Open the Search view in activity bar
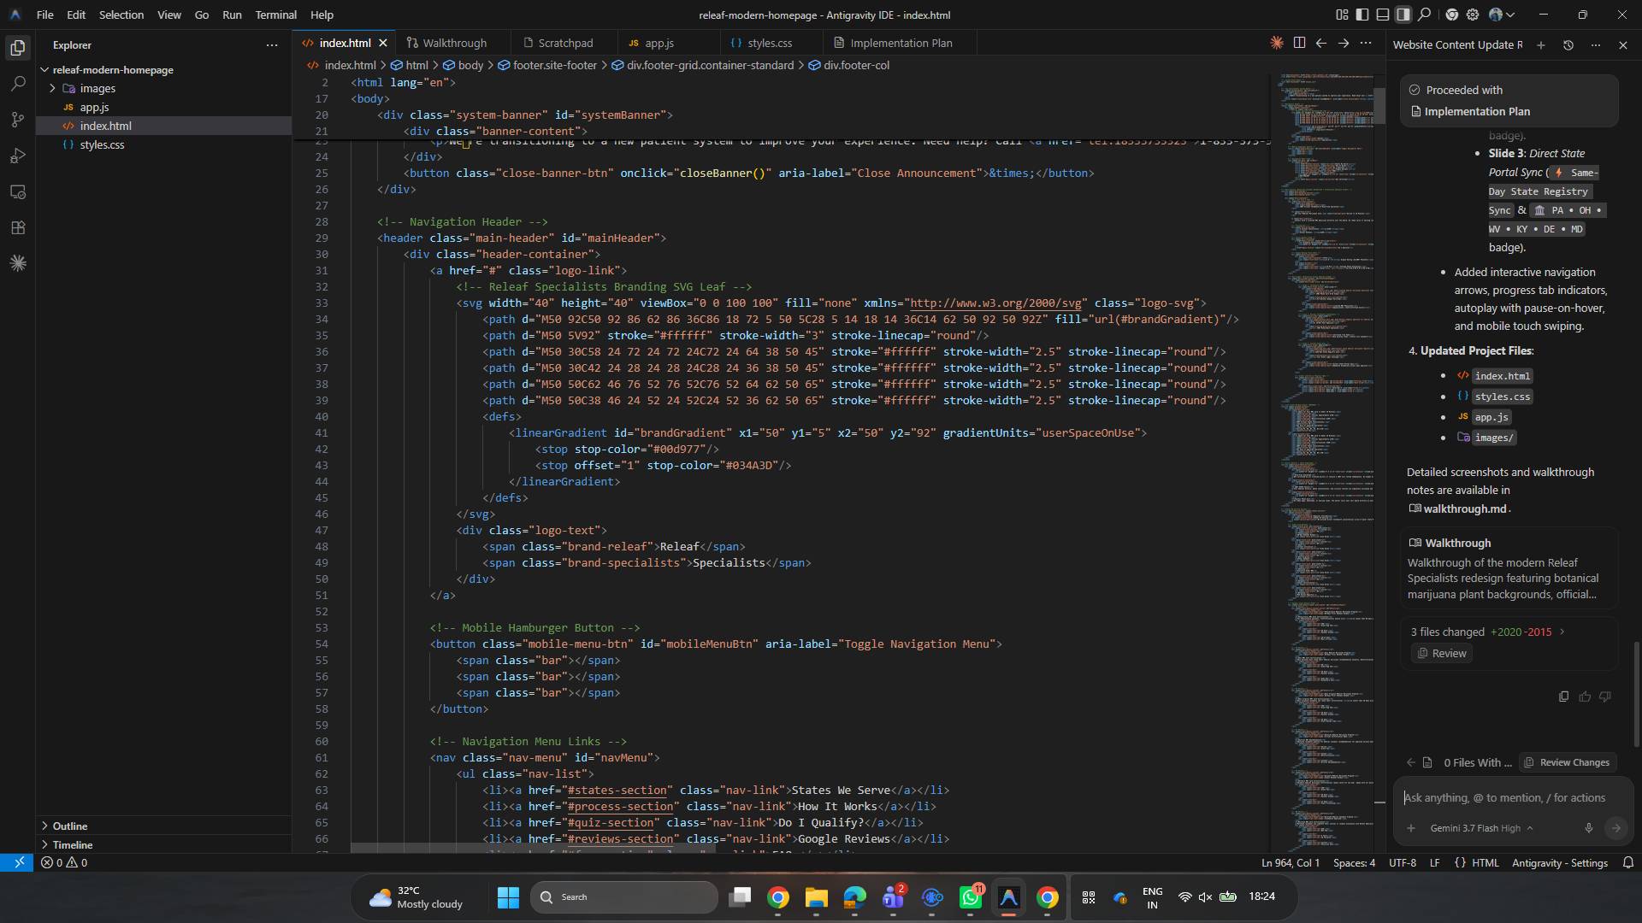The height and width of the screenshot is (923, 1642). (18, 84)
